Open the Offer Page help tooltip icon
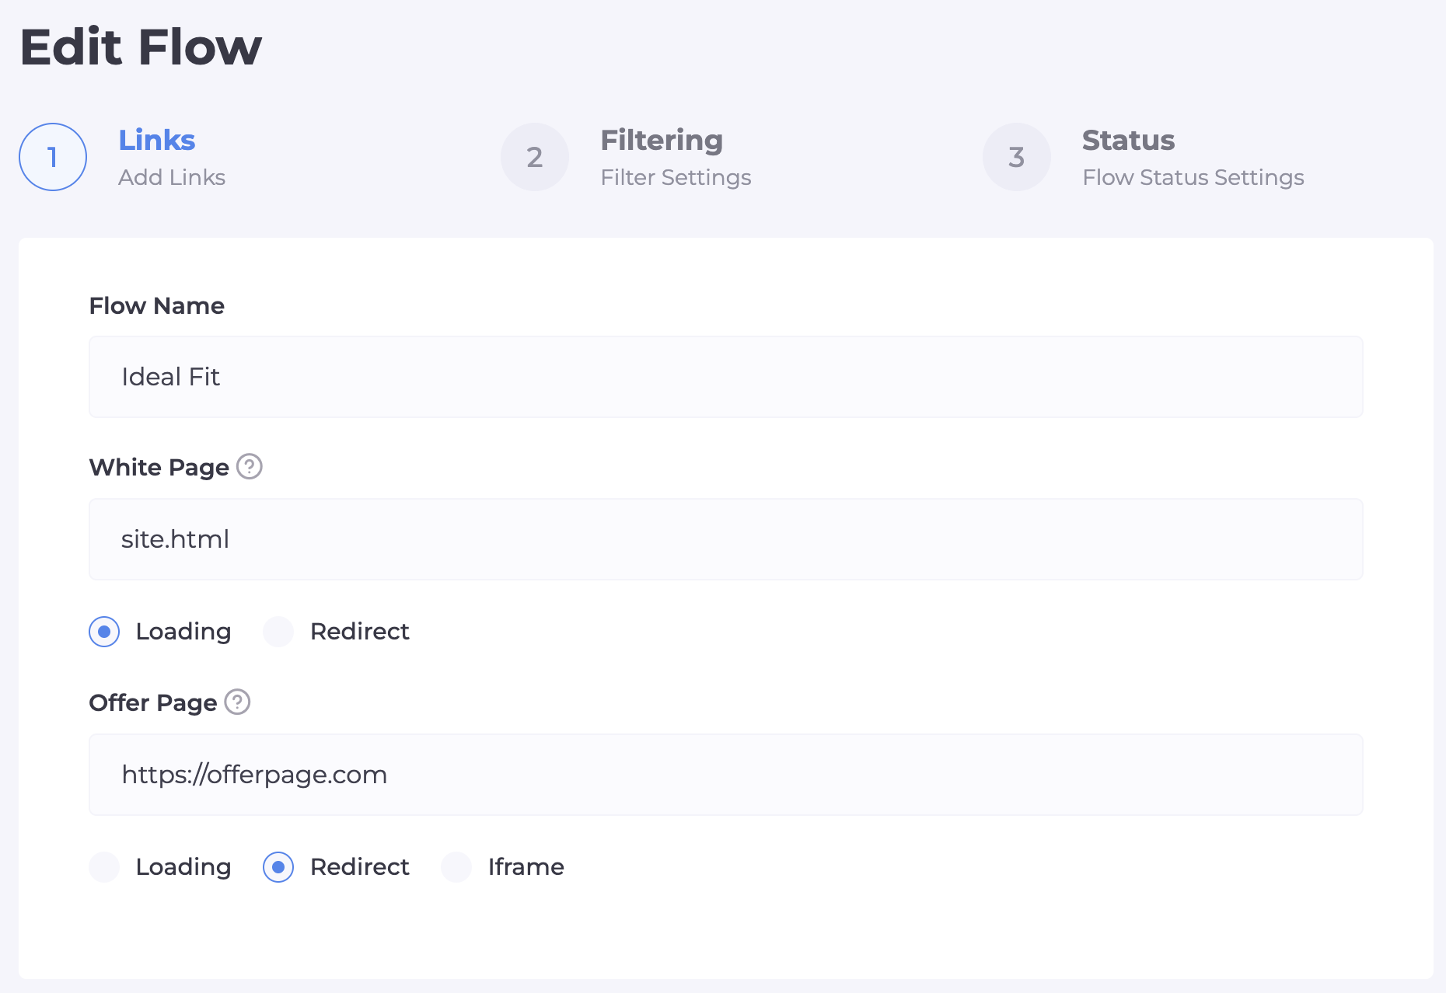The image size is (1446, 993). 237,702
